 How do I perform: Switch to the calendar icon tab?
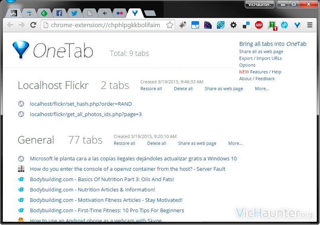(x=29, y=13)
